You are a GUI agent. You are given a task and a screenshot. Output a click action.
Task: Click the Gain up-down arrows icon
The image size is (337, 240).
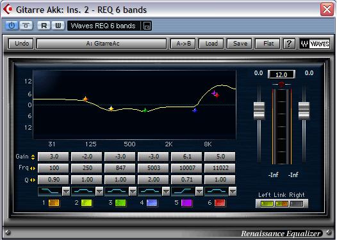click(x=33, y=157)
